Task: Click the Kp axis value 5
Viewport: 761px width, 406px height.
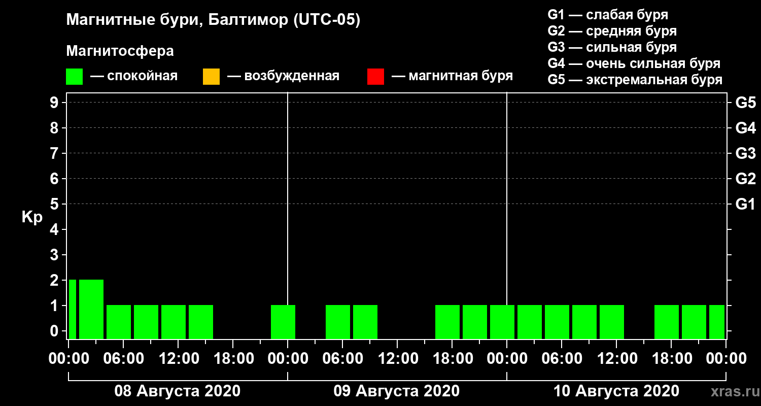Action: 55,205
